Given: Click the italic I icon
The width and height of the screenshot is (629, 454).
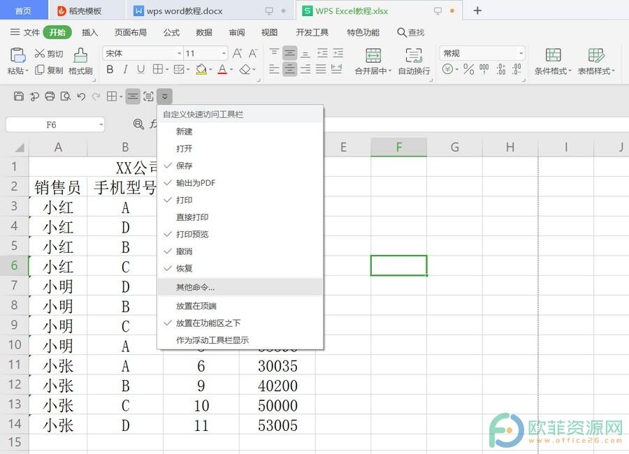Looking at the screenshot, I should click(125, 69).
